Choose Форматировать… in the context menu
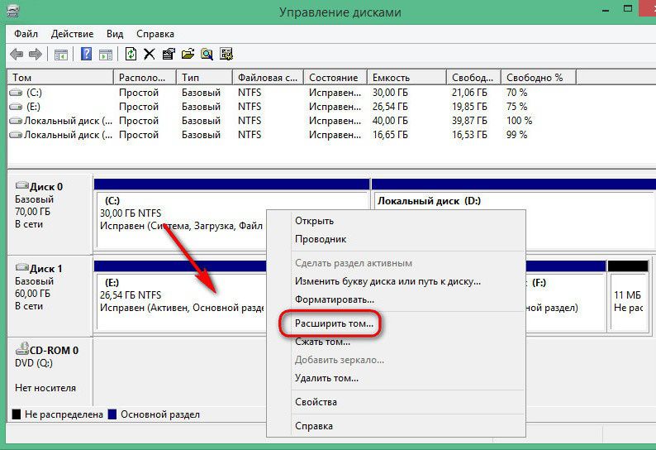The width and height of the screenshot is (656, 450). click(x=329, y=299)
